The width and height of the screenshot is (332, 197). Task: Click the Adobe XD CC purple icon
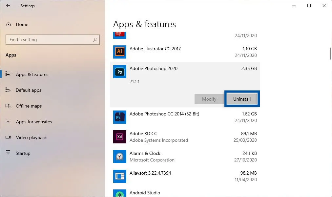pyautogui.click(x=119, y=137)
